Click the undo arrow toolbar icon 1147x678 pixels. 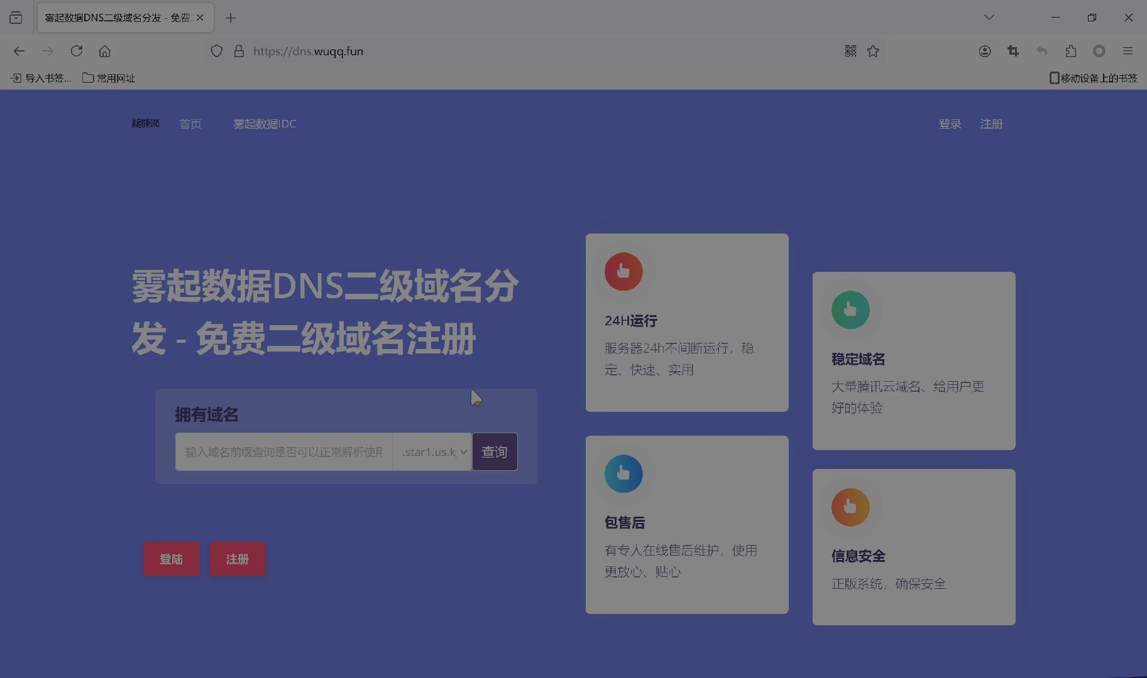point(1042,51)
